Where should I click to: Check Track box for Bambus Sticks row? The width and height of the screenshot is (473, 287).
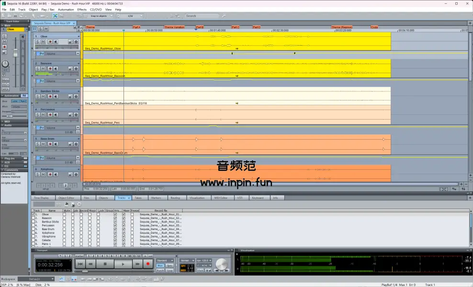[34, 221]
